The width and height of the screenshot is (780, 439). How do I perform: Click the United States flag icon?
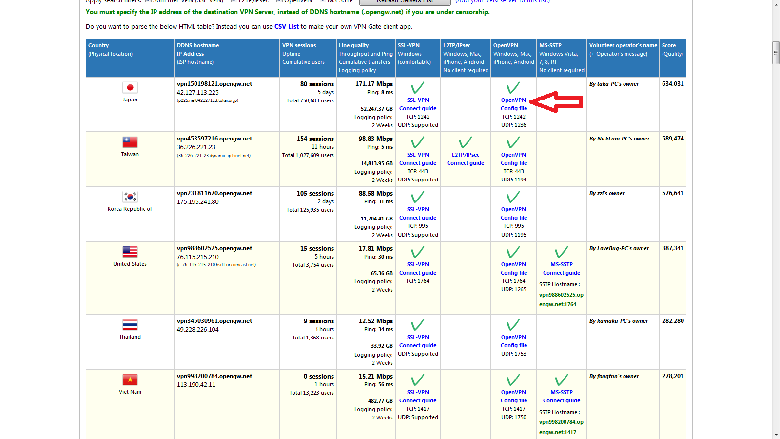coord(130,252)
